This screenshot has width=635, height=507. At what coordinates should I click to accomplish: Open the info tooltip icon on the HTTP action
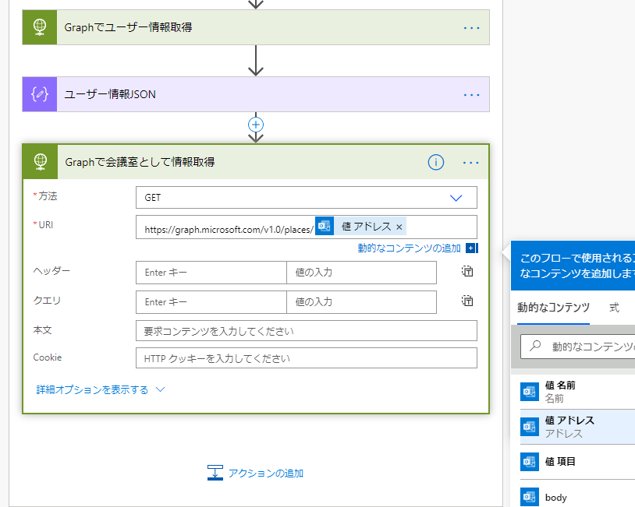pos(435,163)
